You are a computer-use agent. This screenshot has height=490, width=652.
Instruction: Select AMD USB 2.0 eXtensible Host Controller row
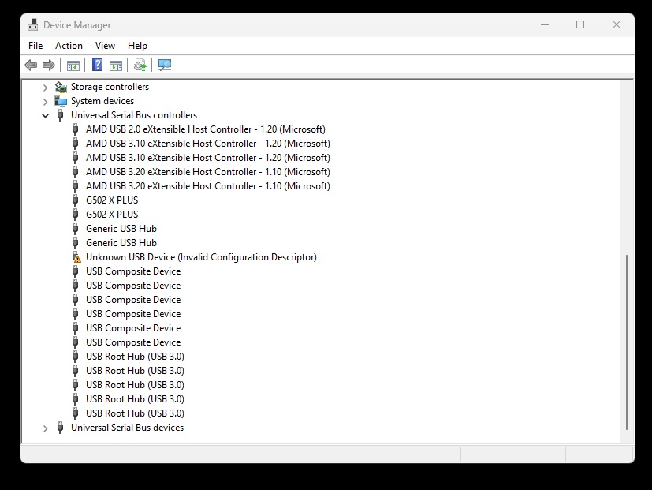click(x=206, y=129)
